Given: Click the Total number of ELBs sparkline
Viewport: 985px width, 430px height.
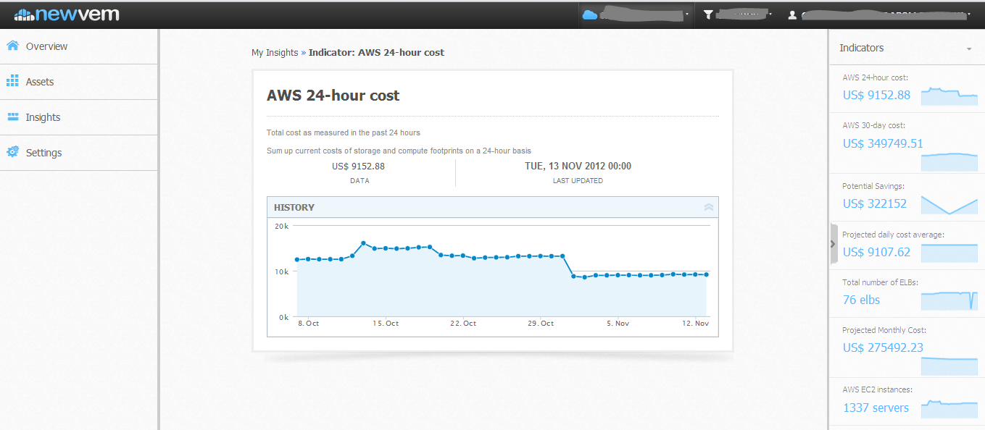Looking at the screenshot, I should [x=949, y=300].
